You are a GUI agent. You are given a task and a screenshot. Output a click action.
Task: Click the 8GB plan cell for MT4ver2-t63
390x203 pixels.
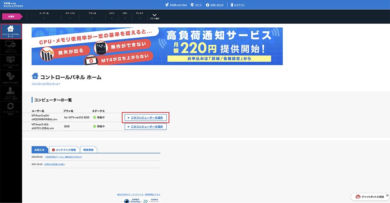pyautogui.click(x=67, y=126)
